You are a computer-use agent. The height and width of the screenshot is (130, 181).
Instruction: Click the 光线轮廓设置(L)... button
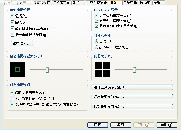point(132,97)
